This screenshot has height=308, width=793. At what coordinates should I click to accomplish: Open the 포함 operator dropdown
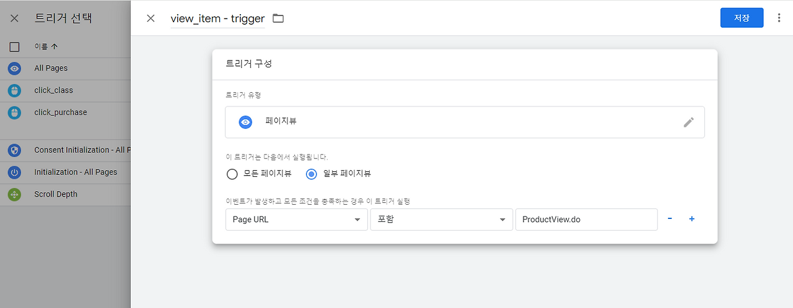pos(441,220)
